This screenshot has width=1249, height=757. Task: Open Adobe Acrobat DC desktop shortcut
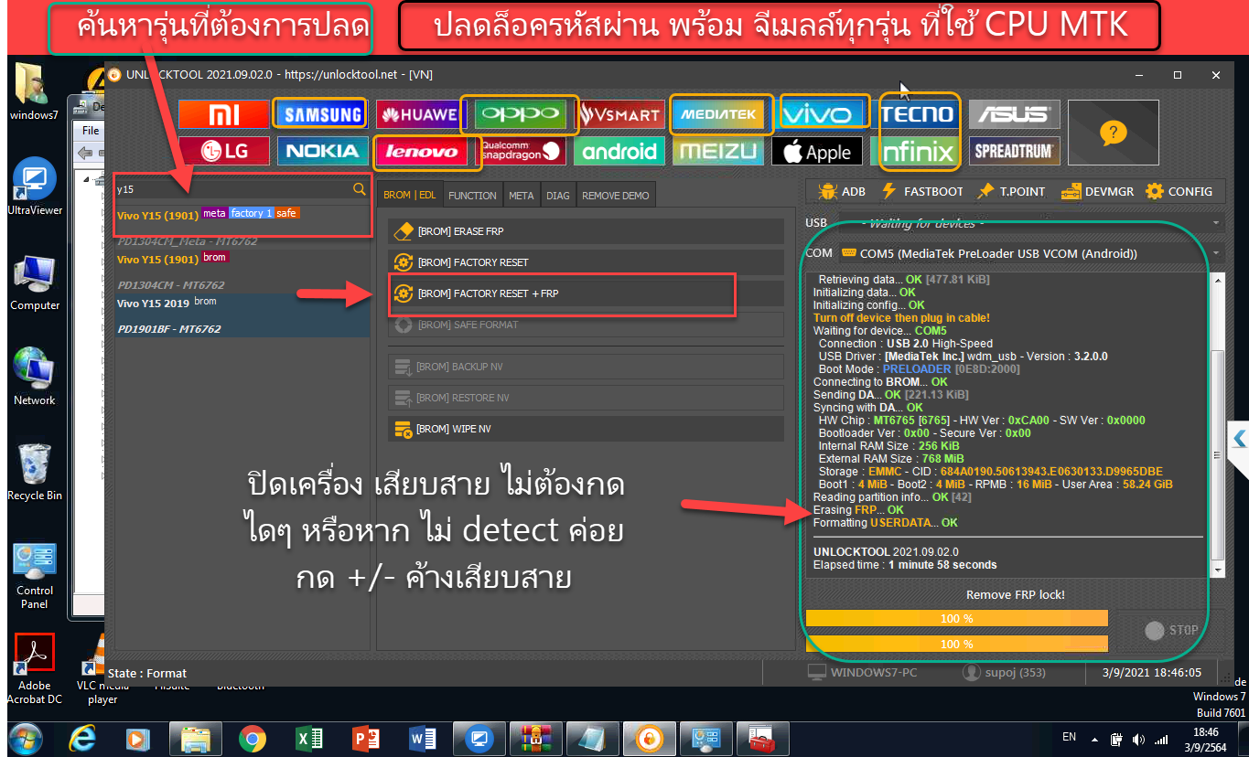point(35,668)
